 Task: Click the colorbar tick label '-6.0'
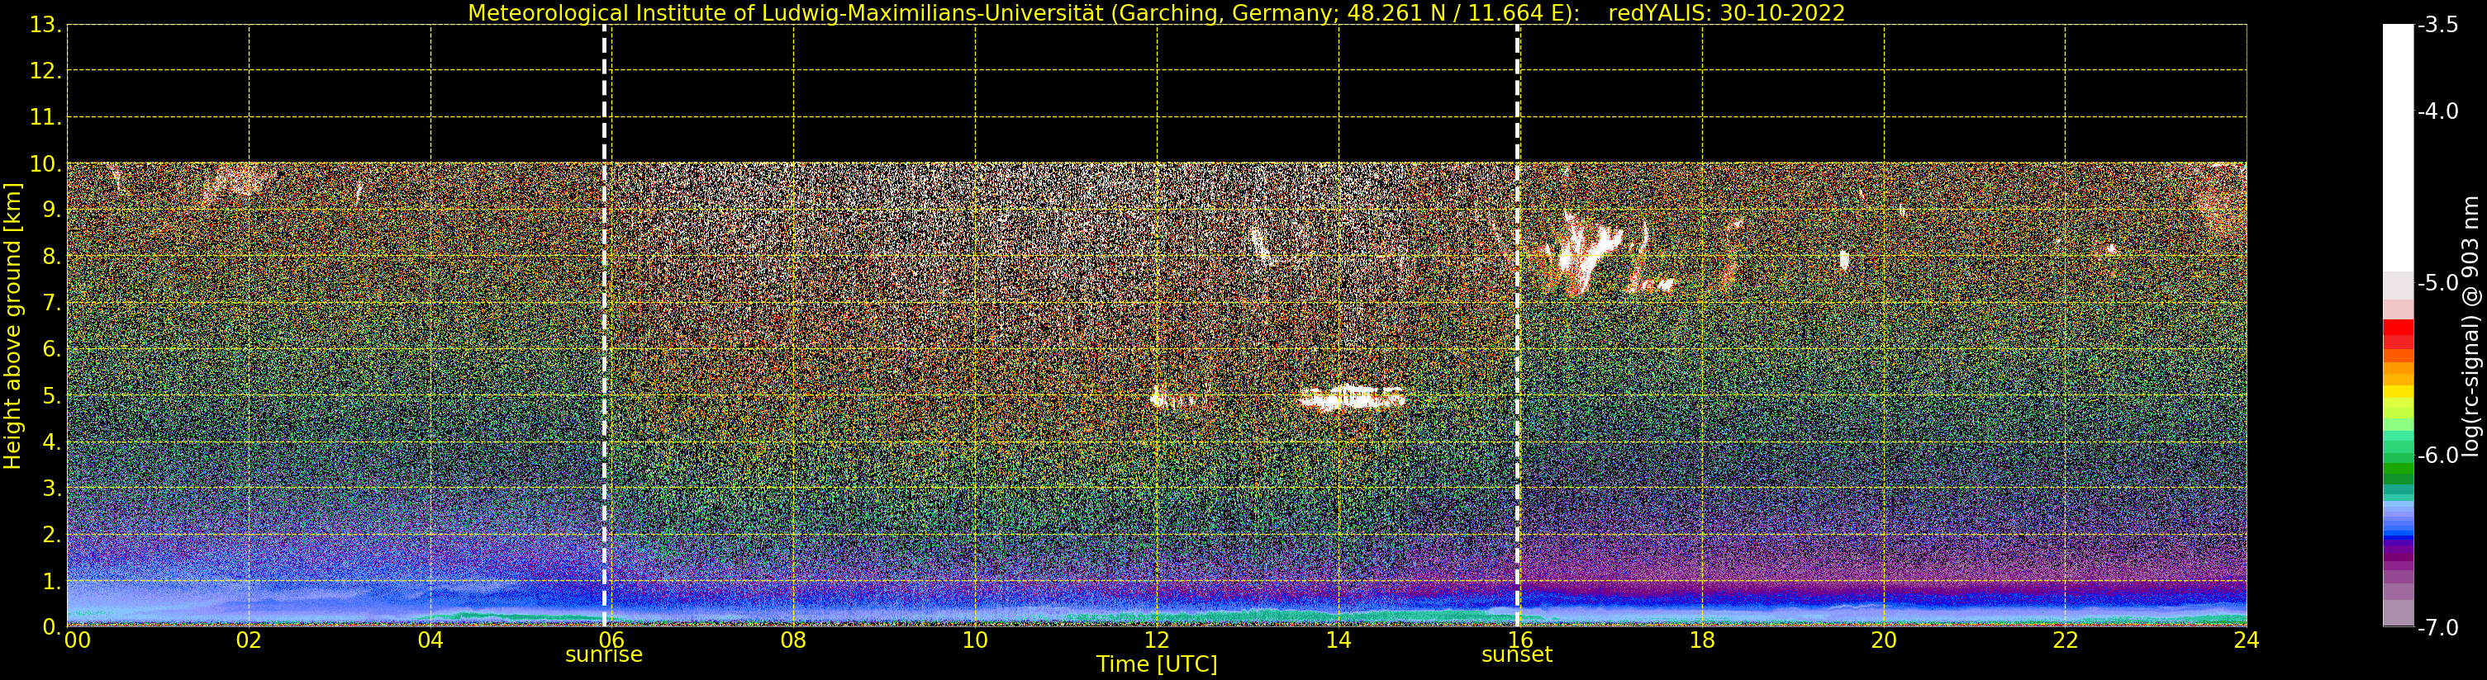pyautogui.click(x=2437, y=456)
